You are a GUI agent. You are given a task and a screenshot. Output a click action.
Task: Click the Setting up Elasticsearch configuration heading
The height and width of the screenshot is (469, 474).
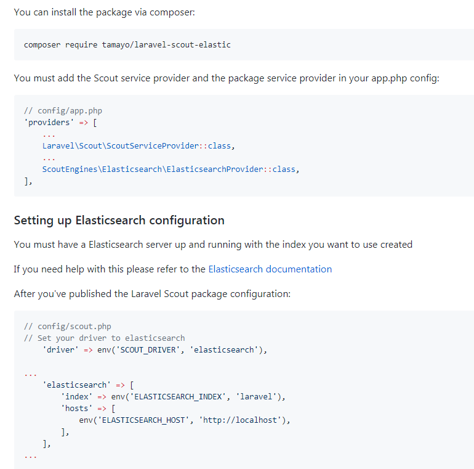click(x=119, y=220)
